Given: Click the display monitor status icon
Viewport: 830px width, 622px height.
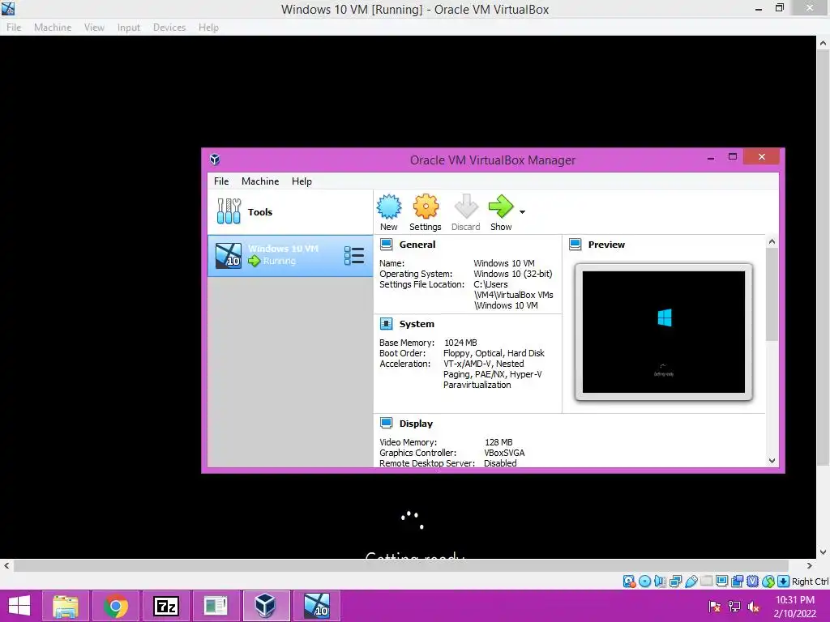Looking at the screenshot, I should tap(721, 582).
